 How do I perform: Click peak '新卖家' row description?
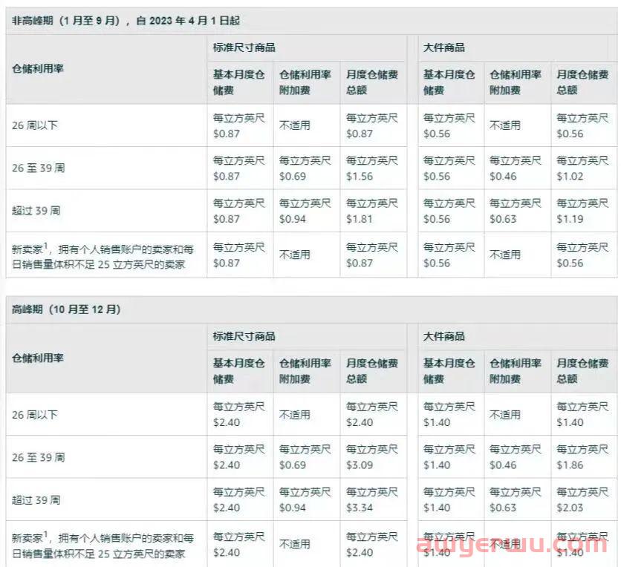[x=103, y=545]
